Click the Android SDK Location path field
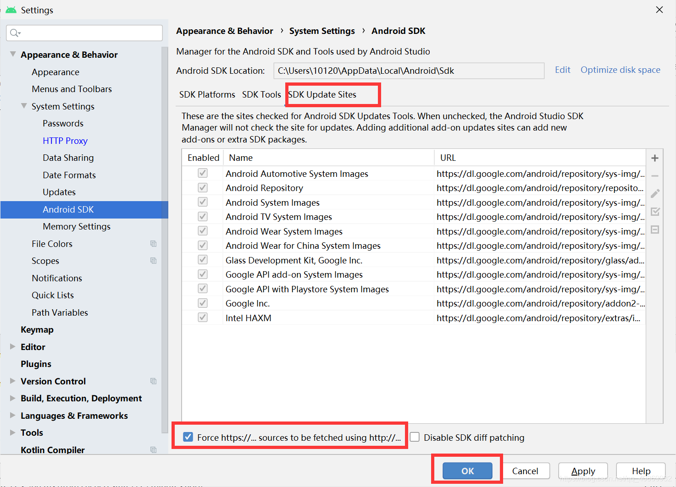Image resolution: width=676 pixels, height=487 pixels. (x=409, y=71)
